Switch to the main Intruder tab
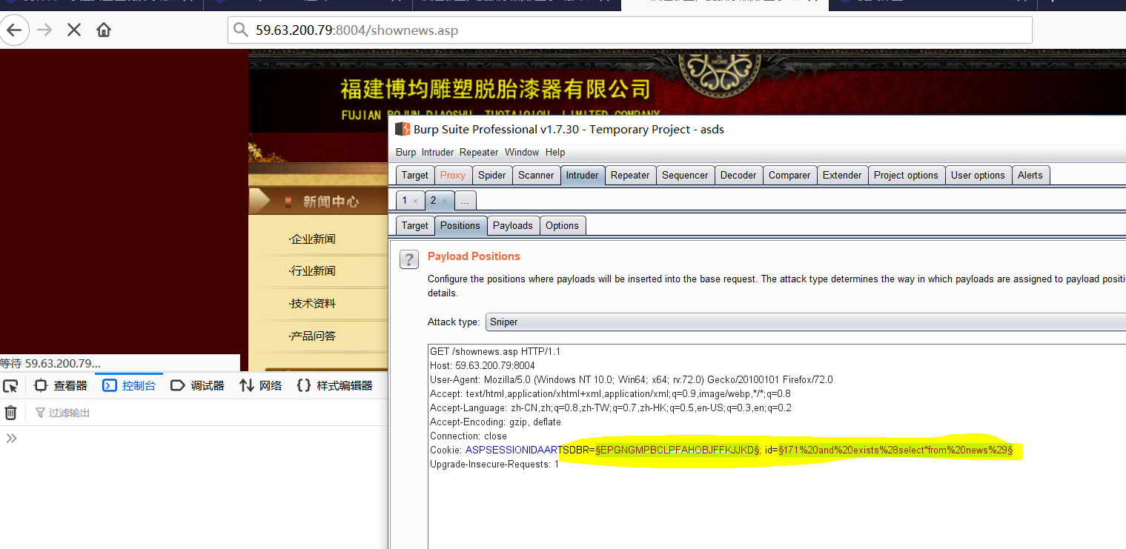The width and height of the screenshot is (1126, 549). pyautogui.click(x=583, y=176)
